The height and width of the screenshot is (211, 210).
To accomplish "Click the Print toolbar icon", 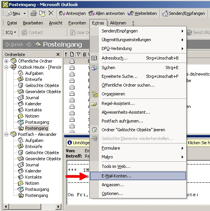I will (33, 13).
